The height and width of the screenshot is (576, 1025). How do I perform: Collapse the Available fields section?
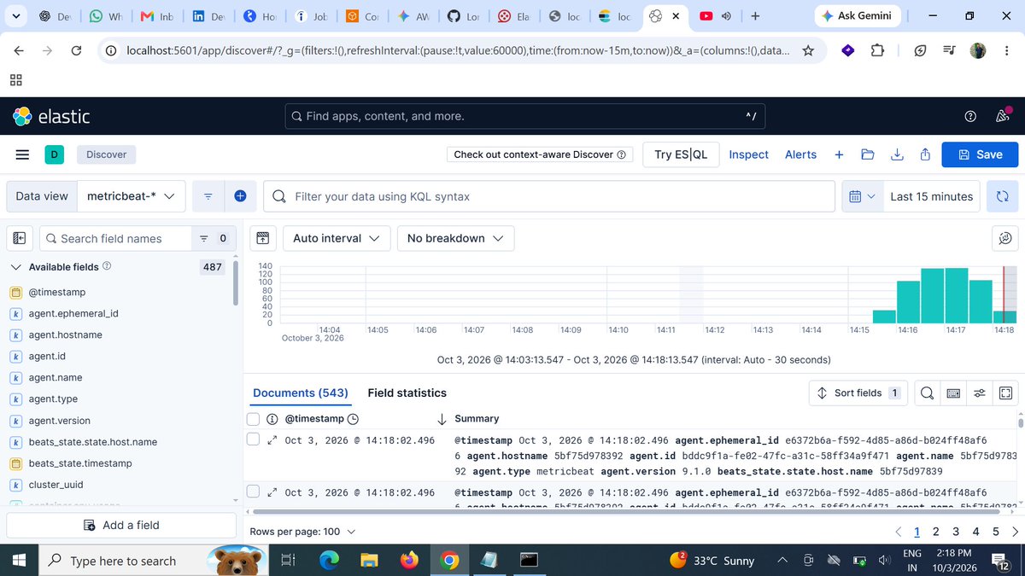(16, 267)
